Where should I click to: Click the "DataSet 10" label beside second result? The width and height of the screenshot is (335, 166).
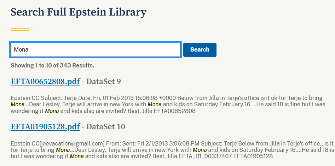click(x=106, y=126)
